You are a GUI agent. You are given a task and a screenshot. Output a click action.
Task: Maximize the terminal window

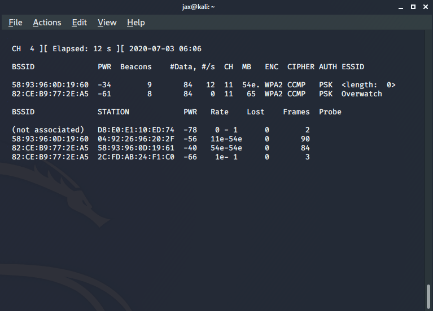point(413,7)
